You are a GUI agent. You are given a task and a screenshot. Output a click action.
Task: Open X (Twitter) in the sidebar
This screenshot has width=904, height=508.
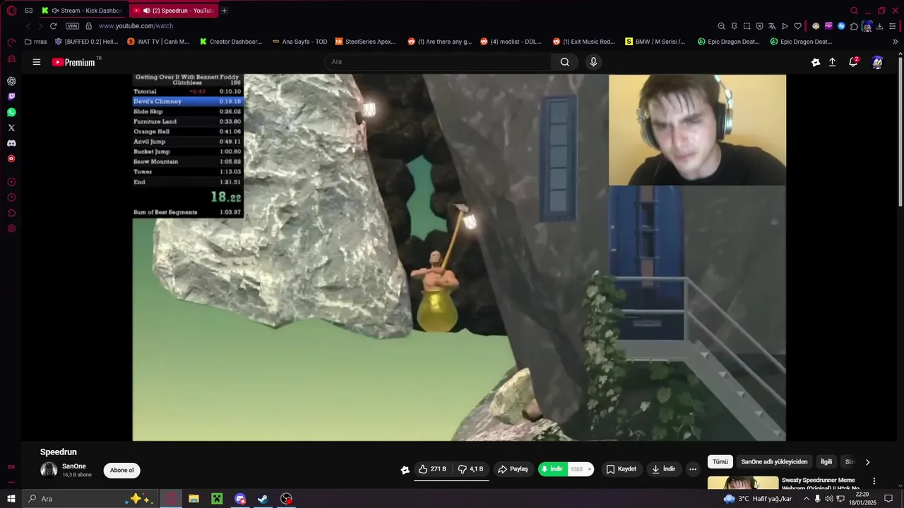[x=11, y=128]
